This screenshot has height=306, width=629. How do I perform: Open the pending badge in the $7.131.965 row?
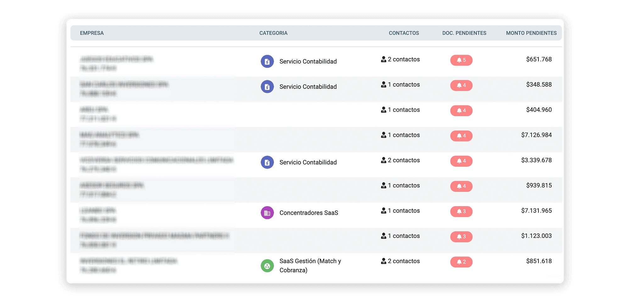tap(461, 212)
